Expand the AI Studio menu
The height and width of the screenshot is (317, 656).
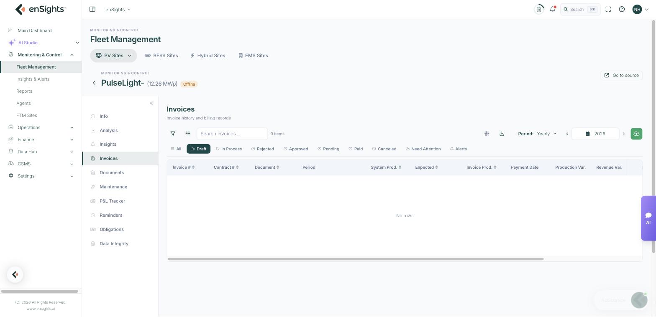pos(77,43)
